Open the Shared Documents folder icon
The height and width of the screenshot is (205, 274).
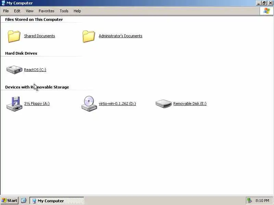point(14,36)
